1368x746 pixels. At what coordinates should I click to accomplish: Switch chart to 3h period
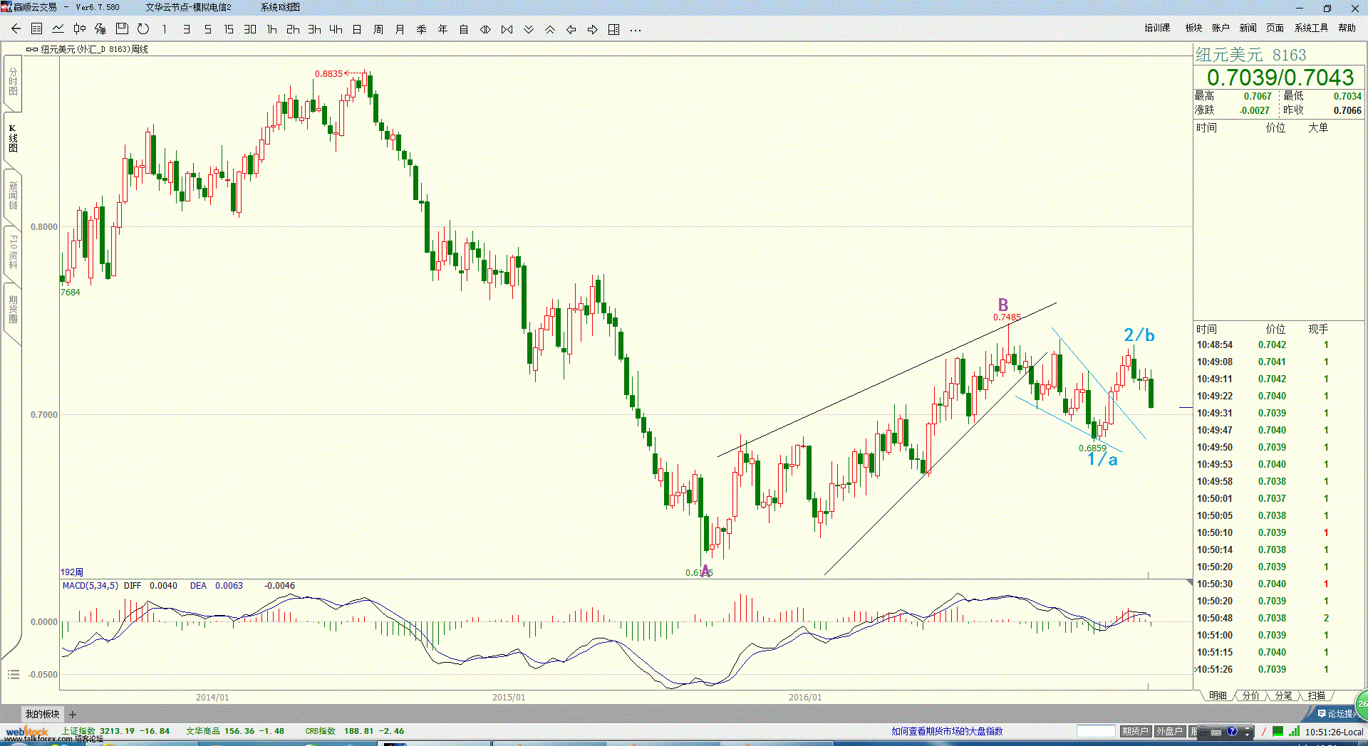pyautogui.click(x=314, y=29)
